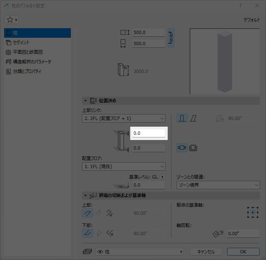Click the キャンセル button
The image size is (266, 260).
pyautogui.click(x=206, y=251)
